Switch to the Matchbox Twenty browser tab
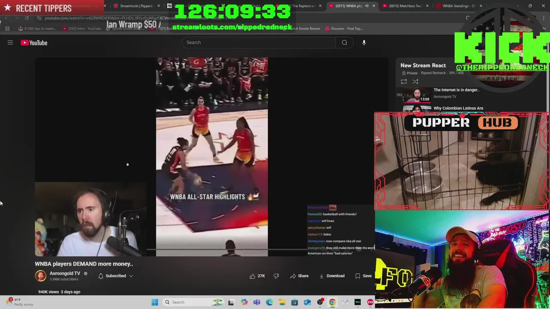550x309 pixels. tap(405, 6)
